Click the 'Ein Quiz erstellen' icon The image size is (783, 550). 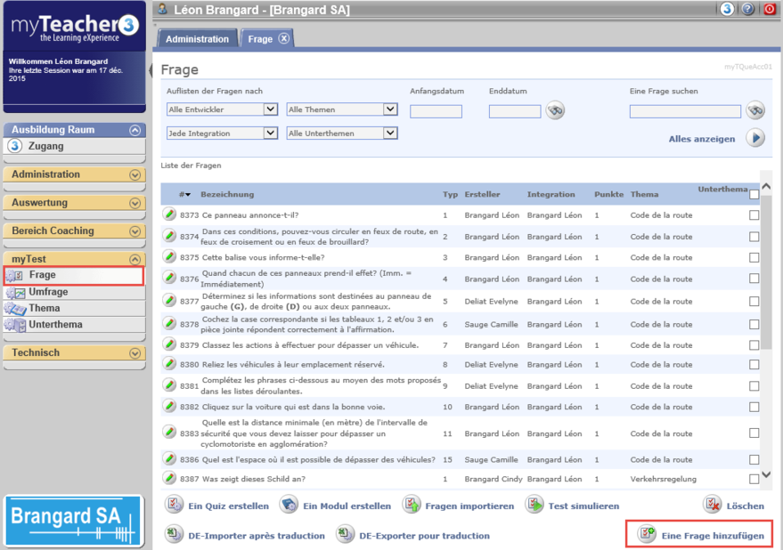(175, 506)
